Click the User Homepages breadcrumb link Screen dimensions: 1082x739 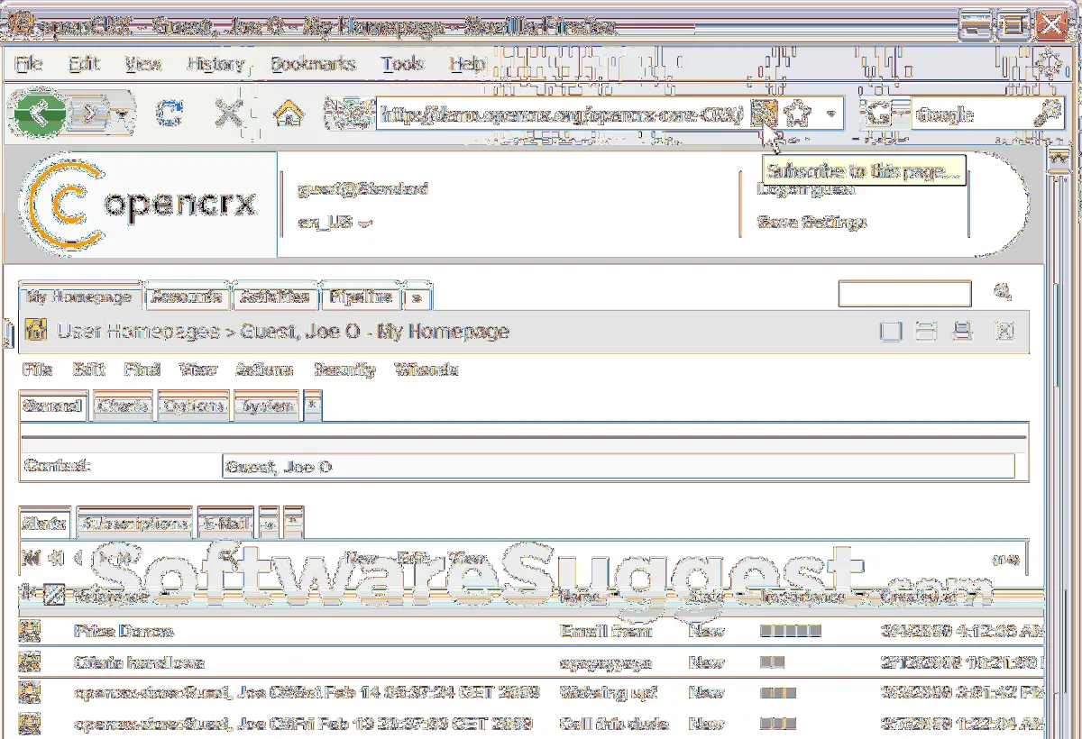point(138,332)
